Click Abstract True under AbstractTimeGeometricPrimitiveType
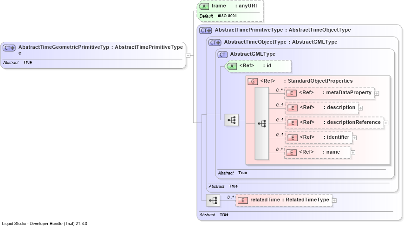The width and height of the screenshot is (404, 226). point(18,63)
